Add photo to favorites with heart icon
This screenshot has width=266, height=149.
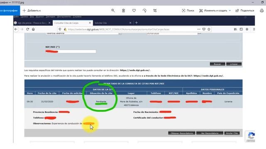pos(134,10)
